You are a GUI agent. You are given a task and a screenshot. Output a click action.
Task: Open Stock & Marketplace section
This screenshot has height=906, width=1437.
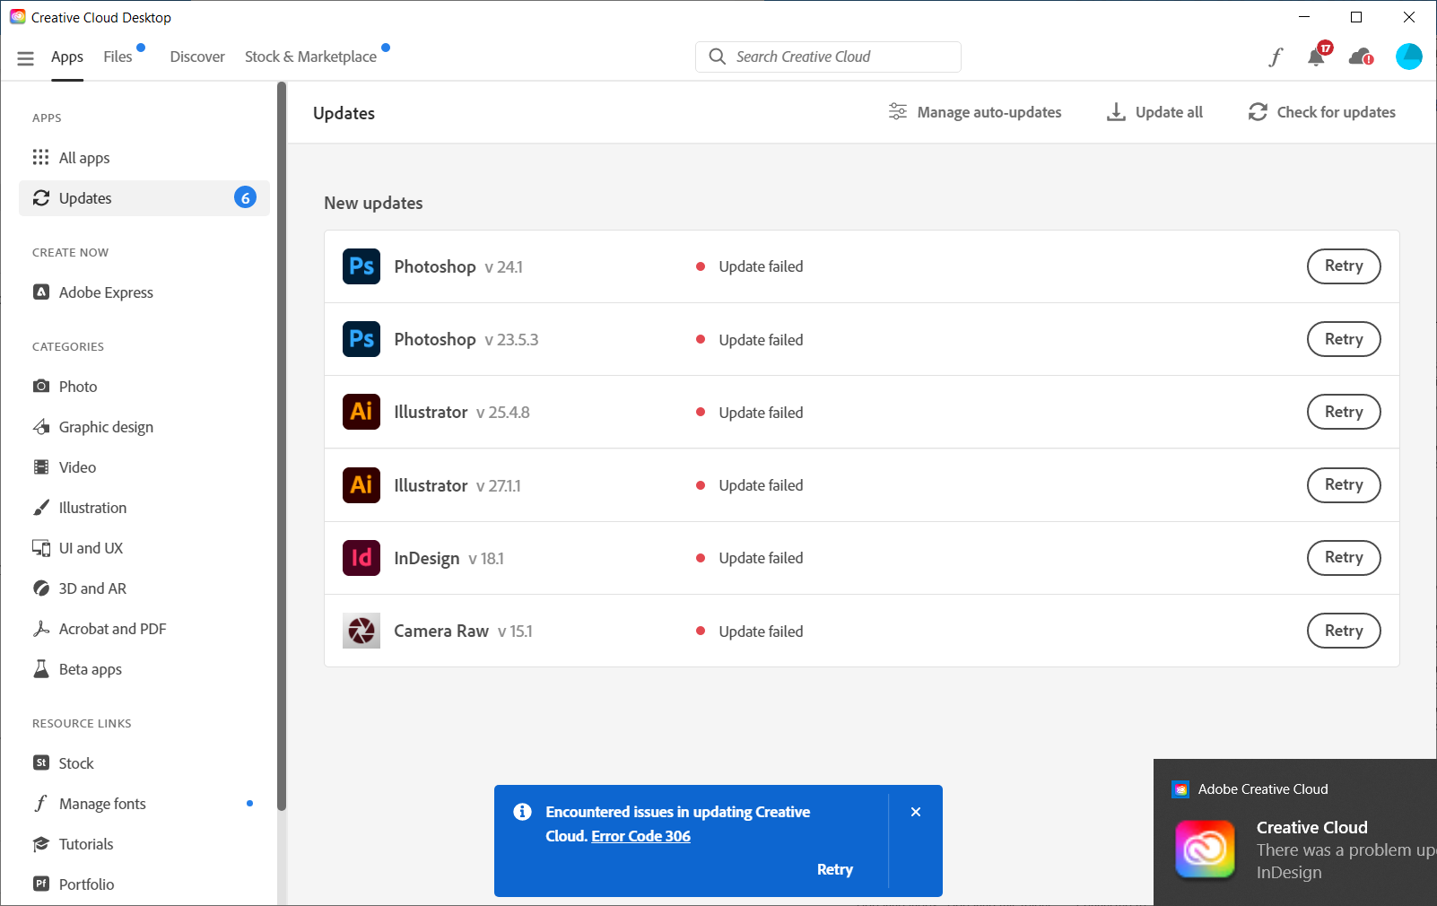309,56
